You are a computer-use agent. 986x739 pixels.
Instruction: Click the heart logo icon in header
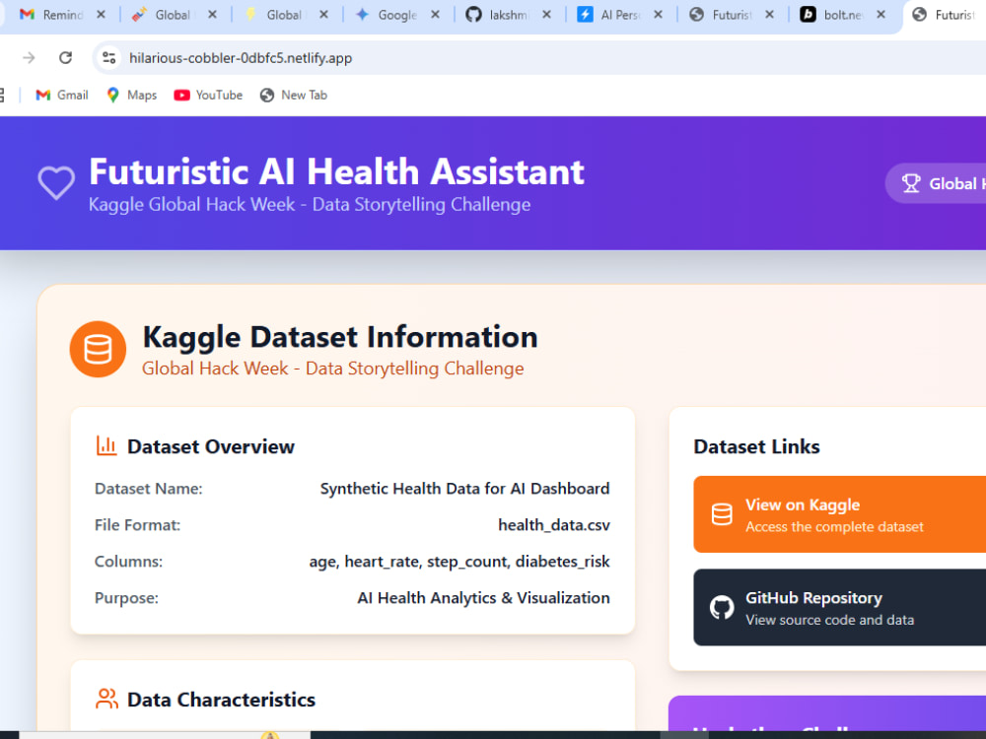pyautogui.click(x=56, y=183)
